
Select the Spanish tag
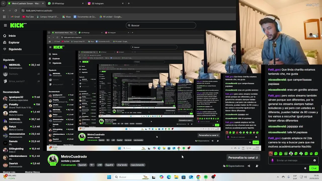click(x=82, y=165)
